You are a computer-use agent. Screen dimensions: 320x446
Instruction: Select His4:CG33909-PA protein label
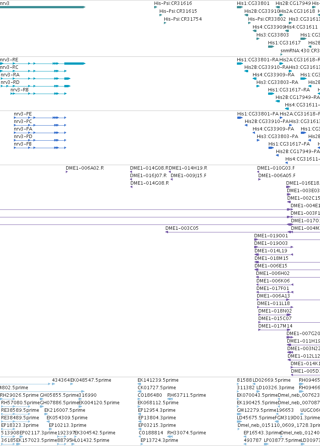274,129
